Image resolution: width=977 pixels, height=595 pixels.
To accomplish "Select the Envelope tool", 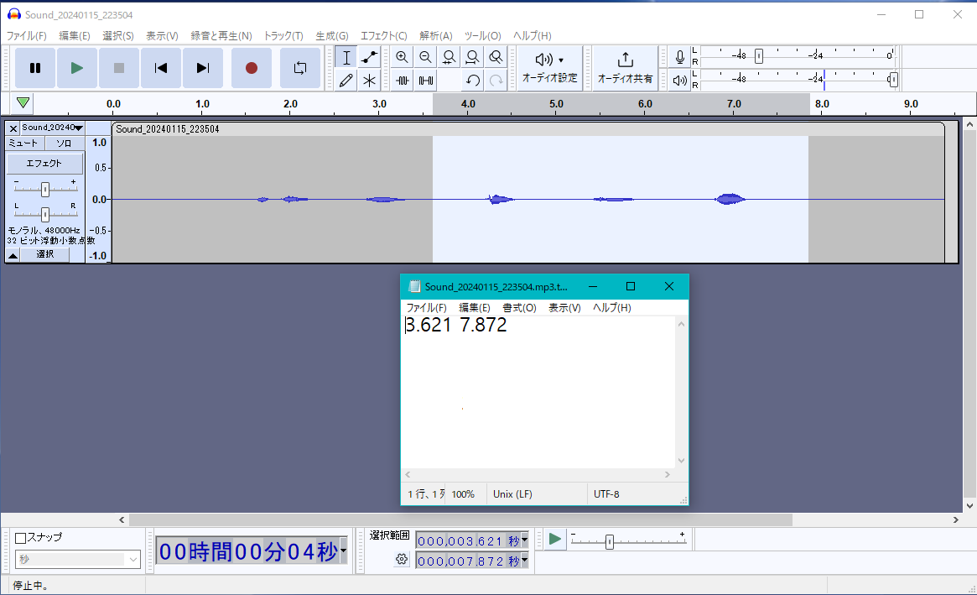I will 369,57.
